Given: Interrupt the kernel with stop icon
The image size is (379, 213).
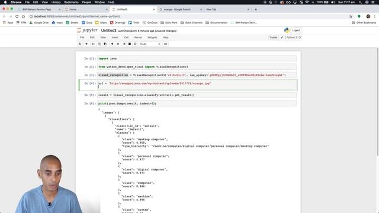Looking at the screenshot, I should click(130, 44).
